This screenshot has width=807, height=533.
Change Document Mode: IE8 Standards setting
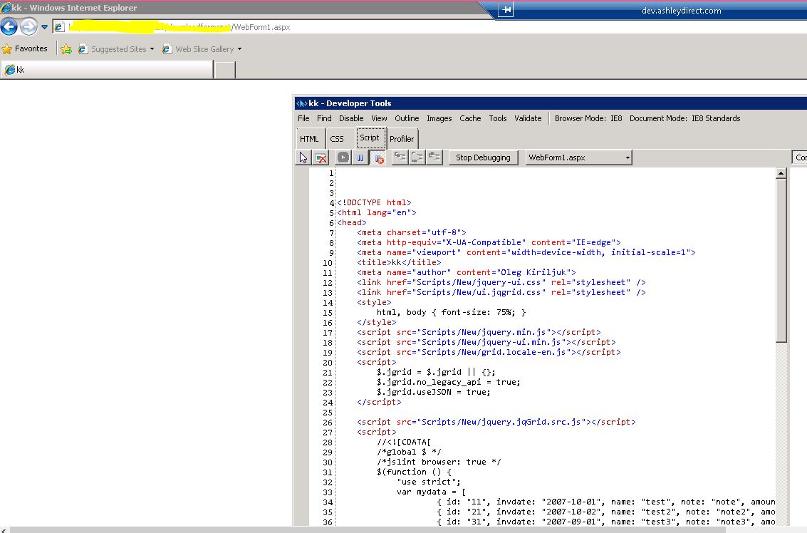(x=685, y=118)
